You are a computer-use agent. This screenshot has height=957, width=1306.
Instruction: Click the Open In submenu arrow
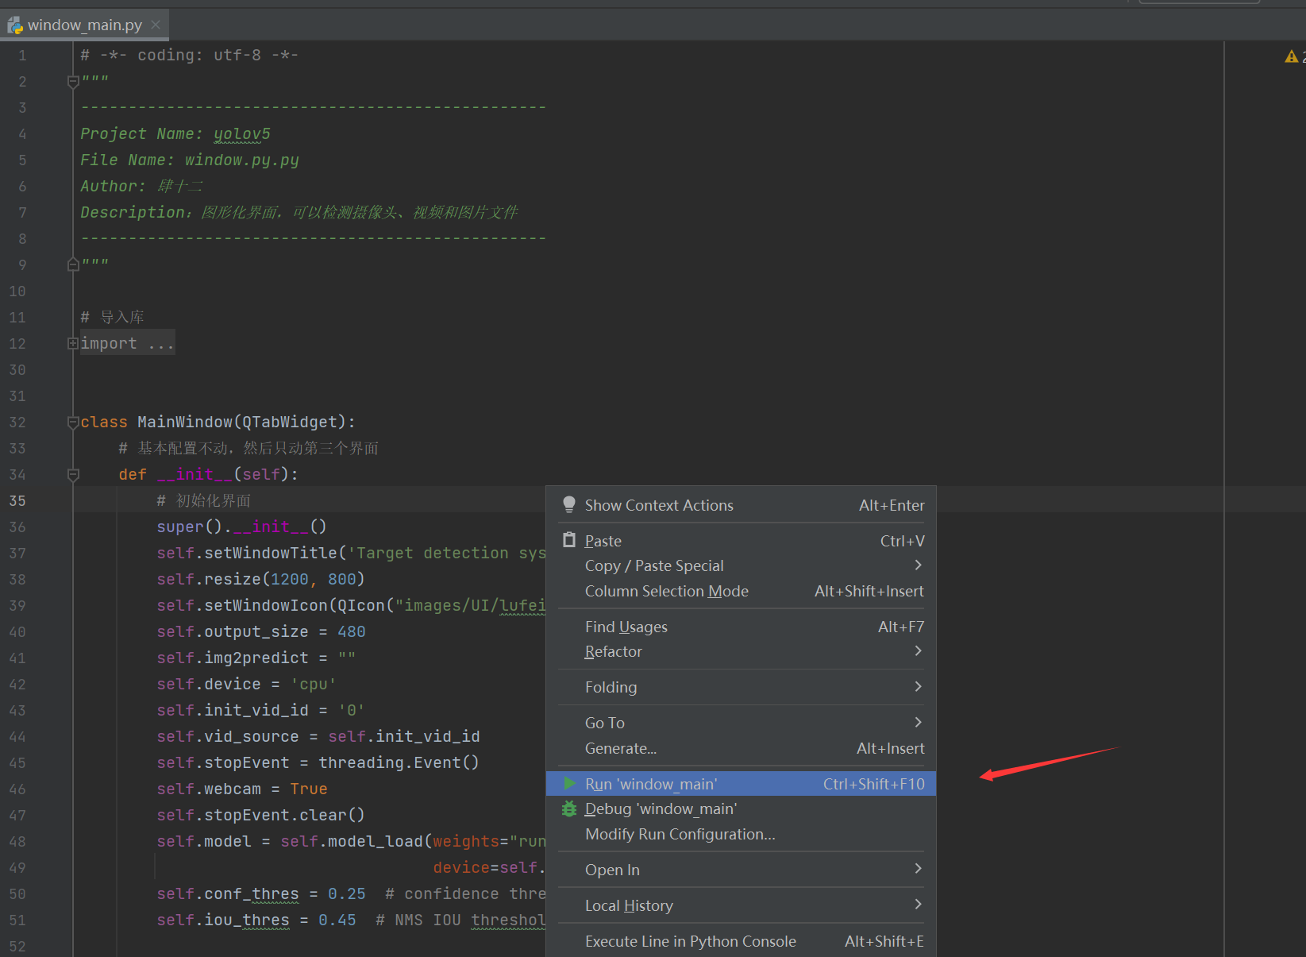919,868
